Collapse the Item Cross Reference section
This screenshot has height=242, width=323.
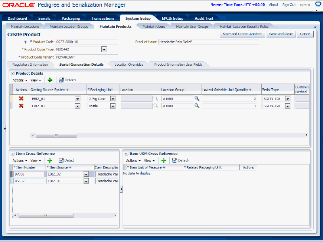[13, 154]
